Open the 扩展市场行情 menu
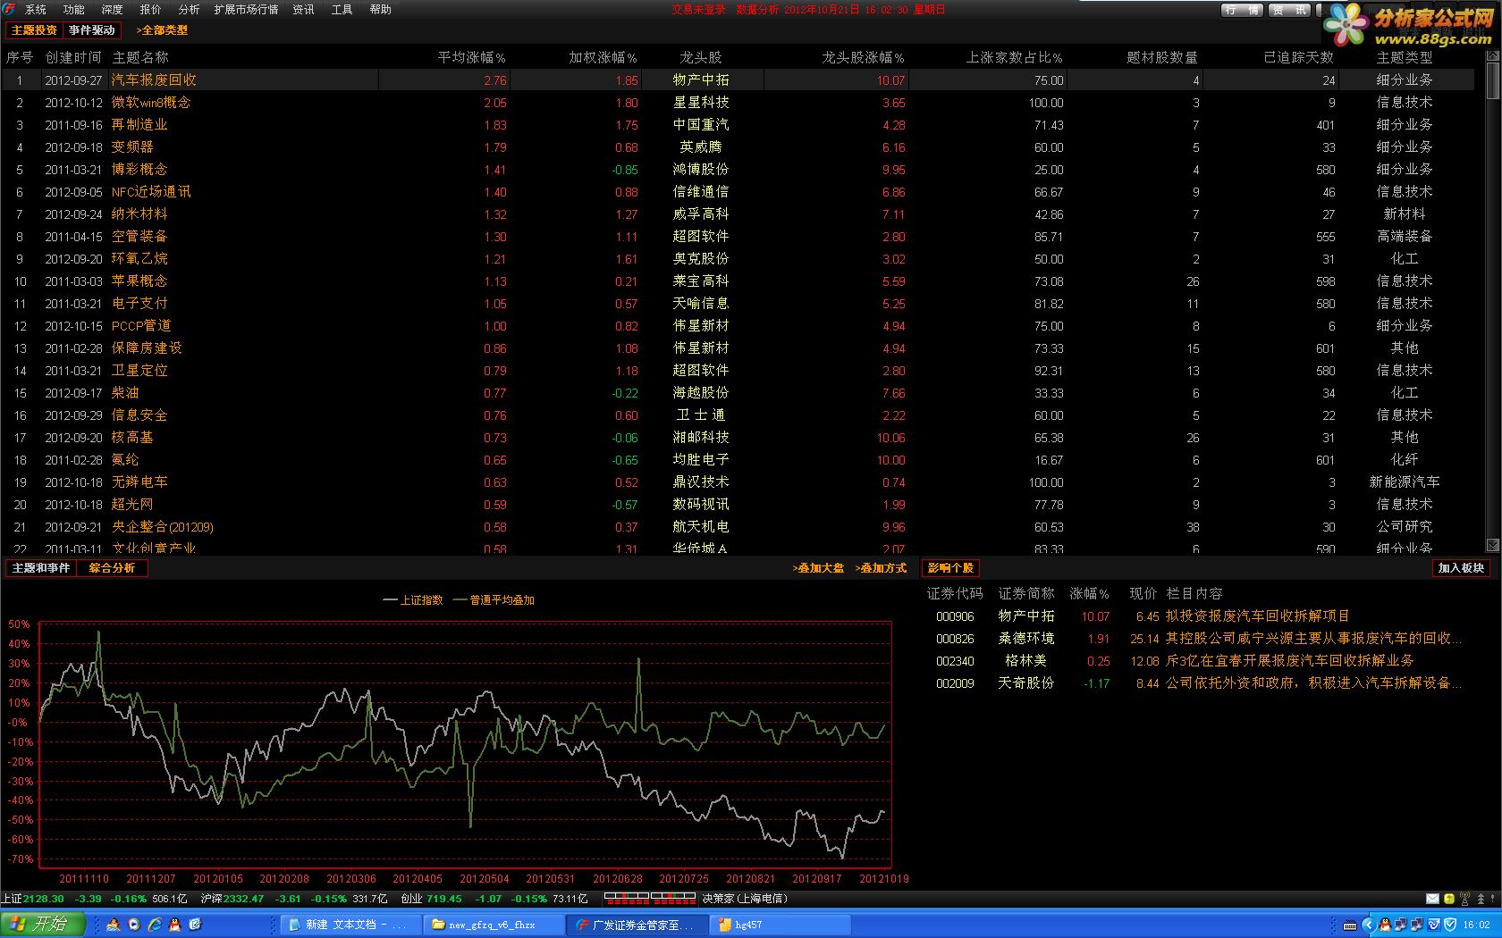 (246, 10)
